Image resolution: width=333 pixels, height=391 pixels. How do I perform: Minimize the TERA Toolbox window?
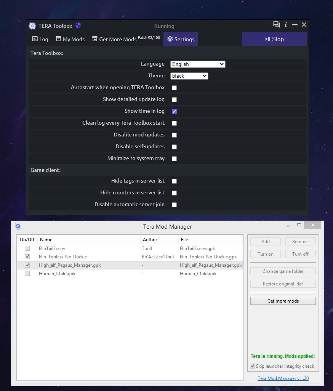pos(295,25)
